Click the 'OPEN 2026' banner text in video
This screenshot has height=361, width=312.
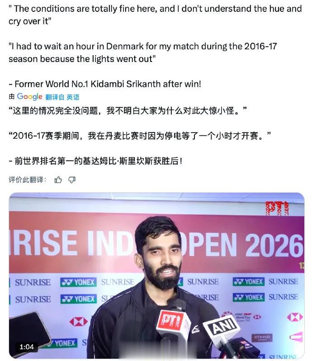(241, 245)
